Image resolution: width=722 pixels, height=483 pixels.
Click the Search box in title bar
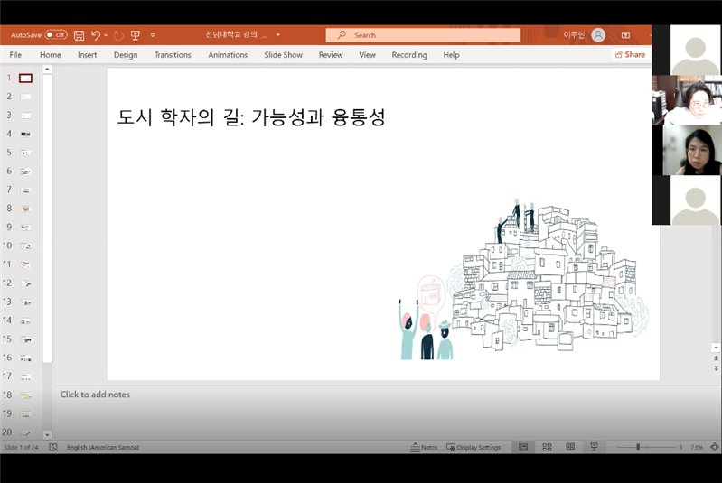(x=423, y=35)
